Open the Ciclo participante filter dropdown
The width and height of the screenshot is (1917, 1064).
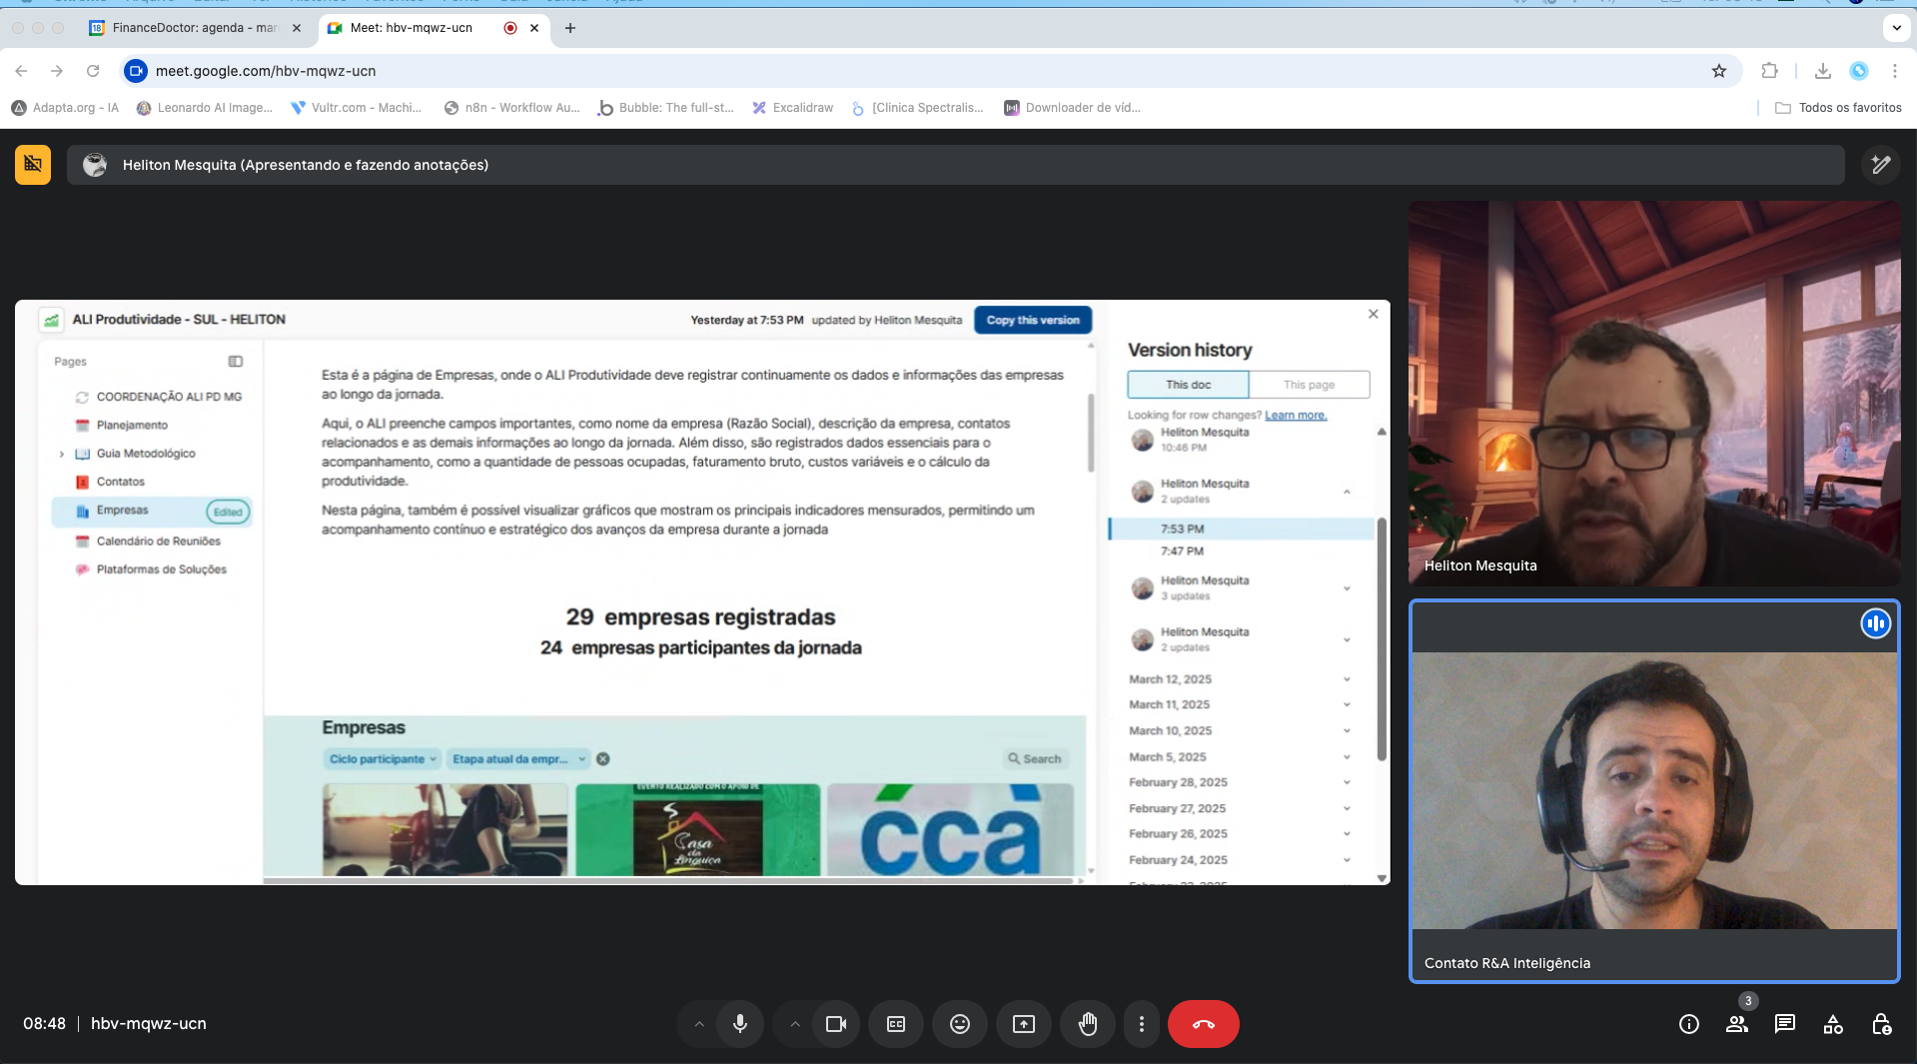click(384, 759)
